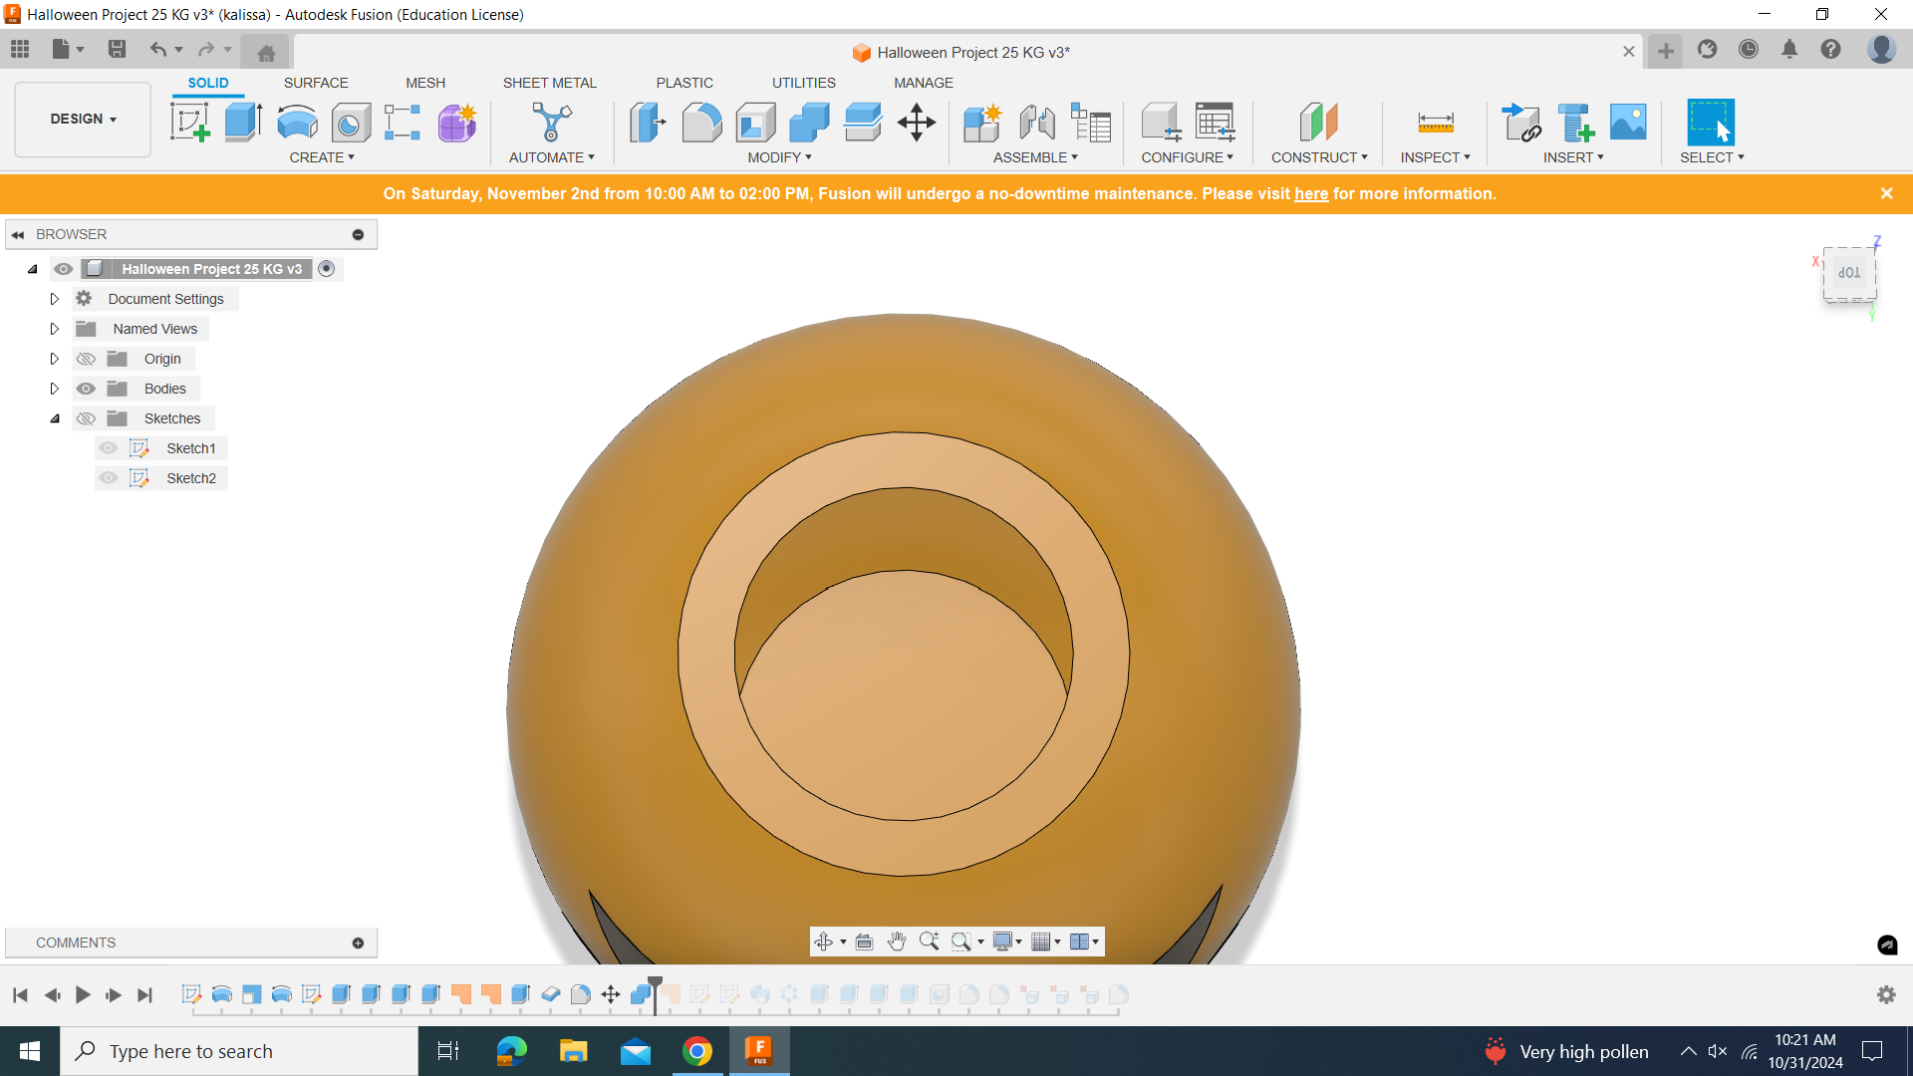Hide the Bodies folder
Viewport: 1913px width, 1076px height.
87,389
